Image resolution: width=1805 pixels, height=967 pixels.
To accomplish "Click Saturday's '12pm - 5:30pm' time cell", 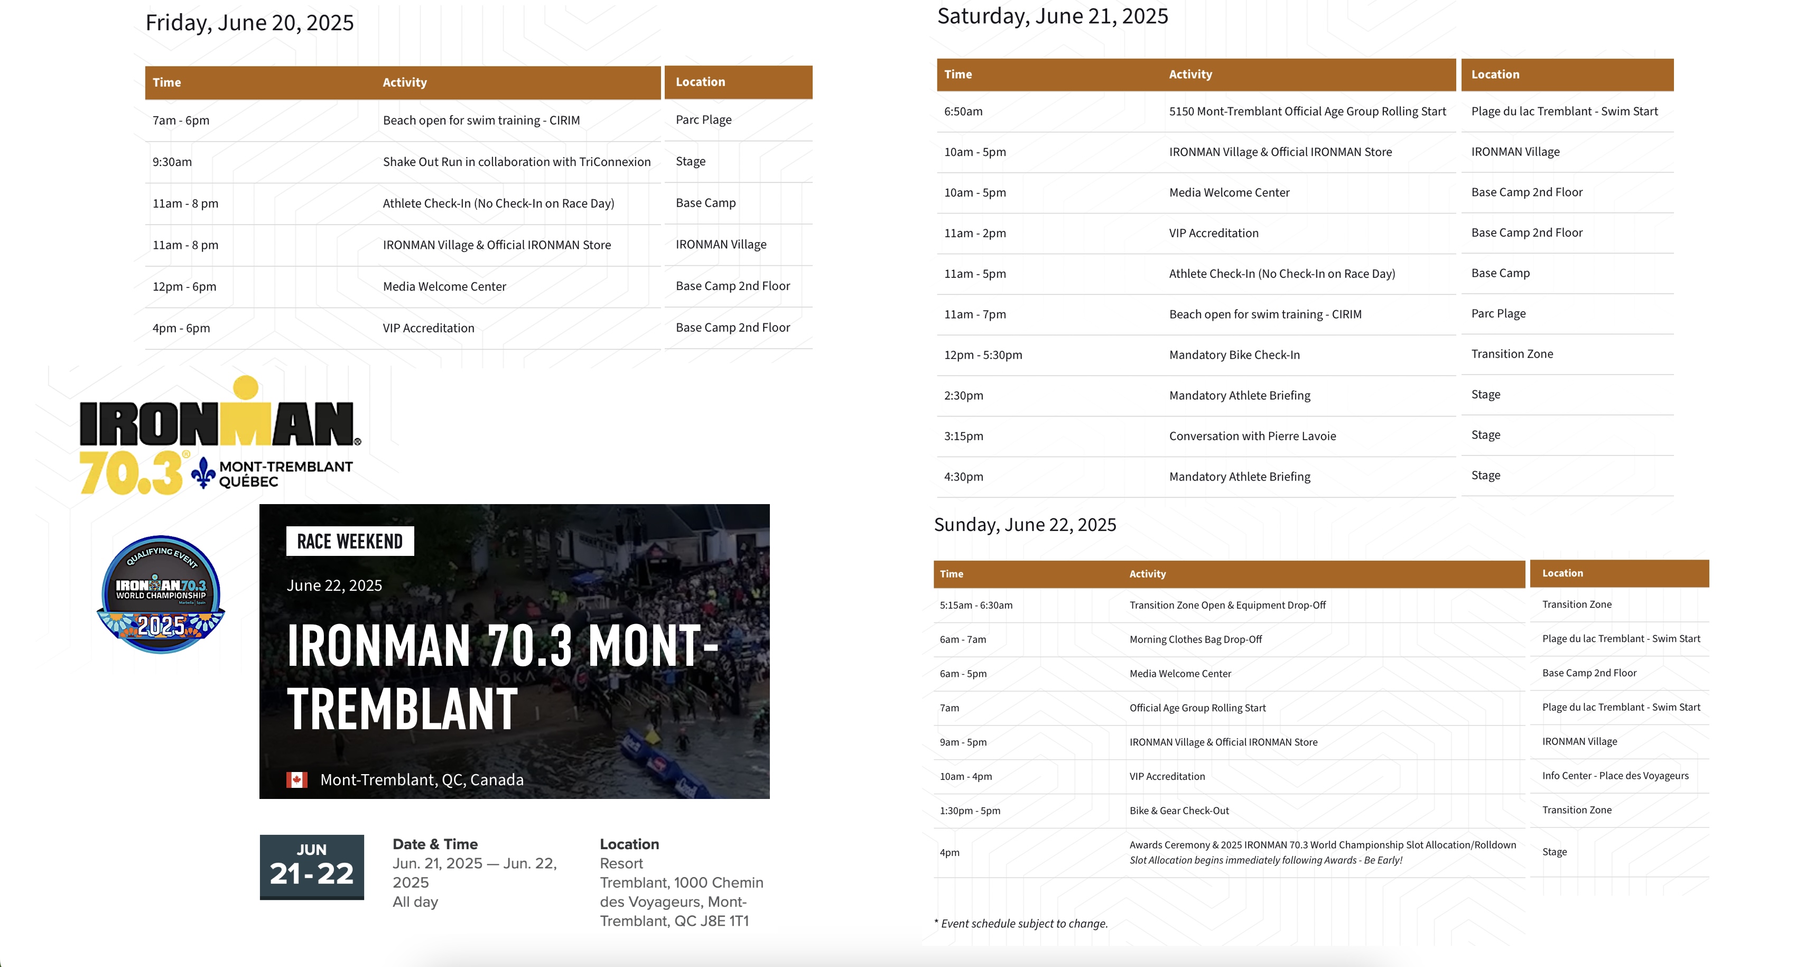I will (982, 355).
